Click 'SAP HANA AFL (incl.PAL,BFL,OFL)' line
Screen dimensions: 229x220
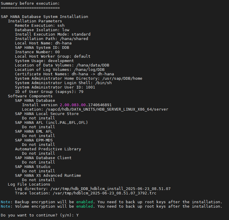tap(51, 122)
